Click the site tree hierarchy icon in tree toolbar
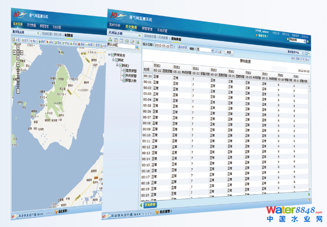The width and height of the screenshot is (327, 227). 110,41
